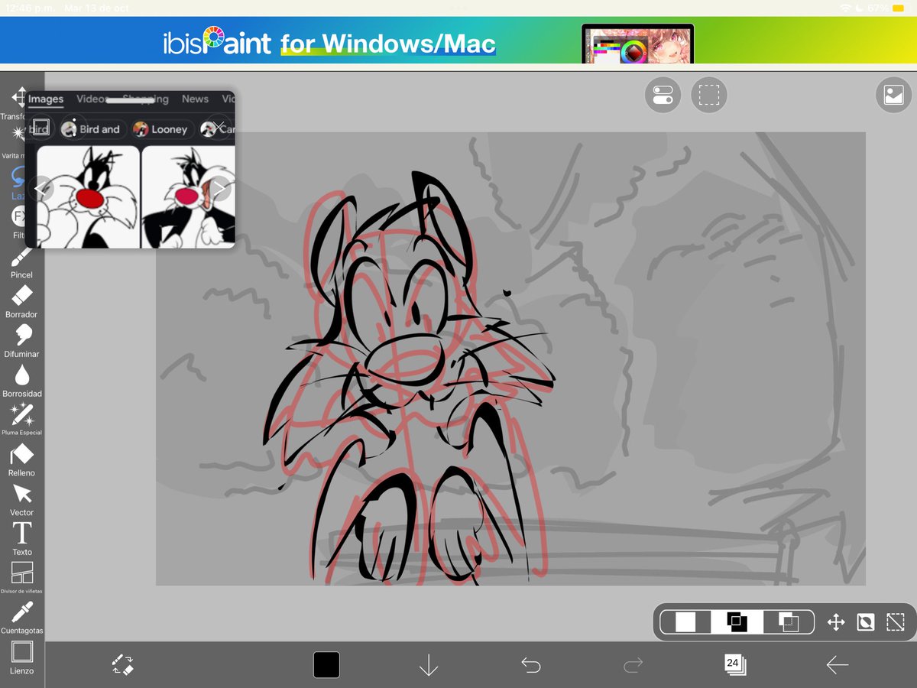Invert the selection area
Image resolution: width=917 pixels, height=688 pixels.
coord(866,622)
